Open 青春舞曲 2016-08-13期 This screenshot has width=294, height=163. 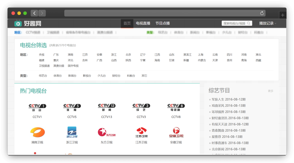pyautogui.click(x=229, y=130)
